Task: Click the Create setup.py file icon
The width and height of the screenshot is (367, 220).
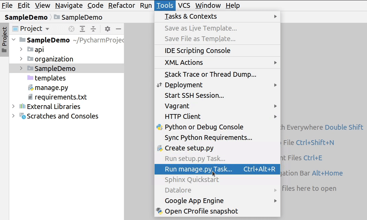Action: point(159,148)
